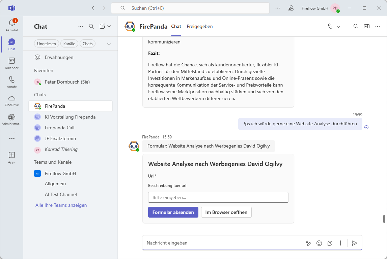Expand additional chat filter options
Viewport: 387px width, 259px height.
point(109,43)
